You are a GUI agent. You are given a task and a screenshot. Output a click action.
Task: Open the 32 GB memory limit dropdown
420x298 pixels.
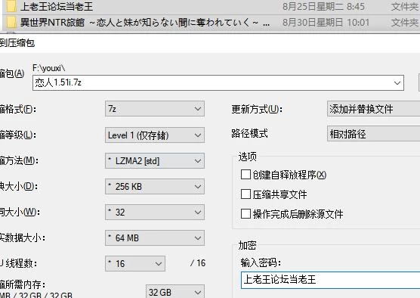click(175, 292)
